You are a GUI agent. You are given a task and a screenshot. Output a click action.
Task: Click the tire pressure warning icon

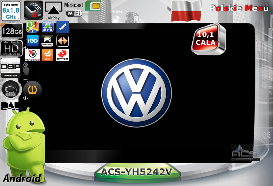[x=32, y=90]
